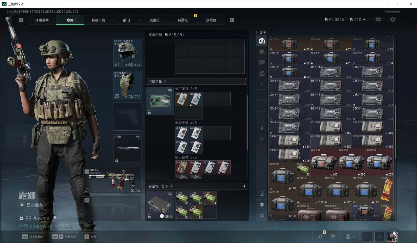The width and height of the screenshot is (417, 243).
Task: Open game settings gear beside the mail icon
Action: tap(393, 20)
